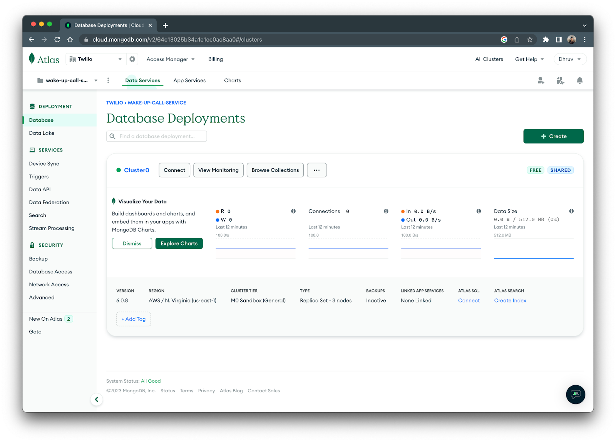Click Explore Charts button

tap(179, 243)
